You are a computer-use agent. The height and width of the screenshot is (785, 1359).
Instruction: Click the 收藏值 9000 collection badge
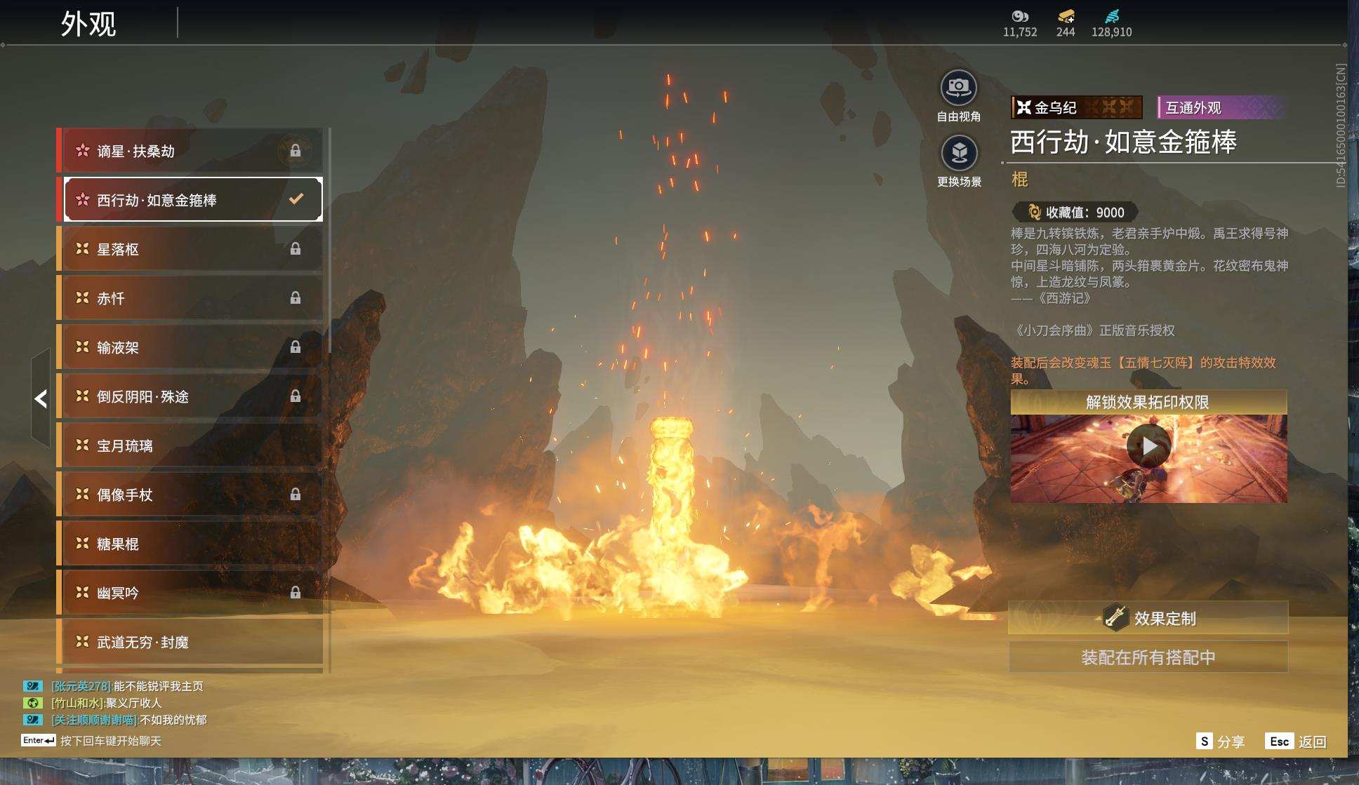point(1075,212)
